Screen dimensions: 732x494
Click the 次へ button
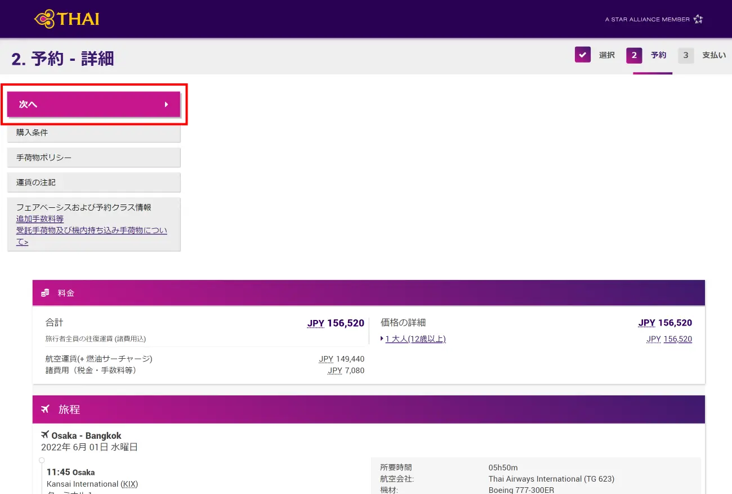pos(93,104)
